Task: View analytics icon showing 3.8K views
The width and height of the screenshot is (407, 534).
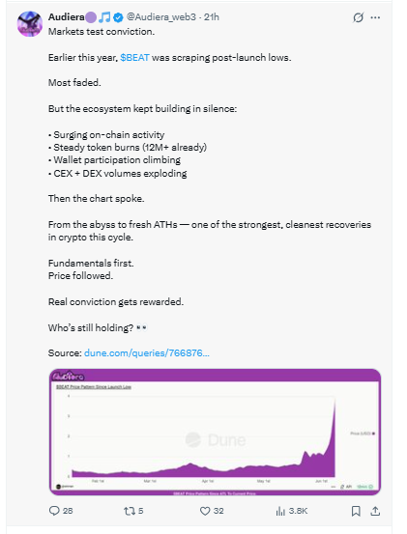Action: coord(280,511)
